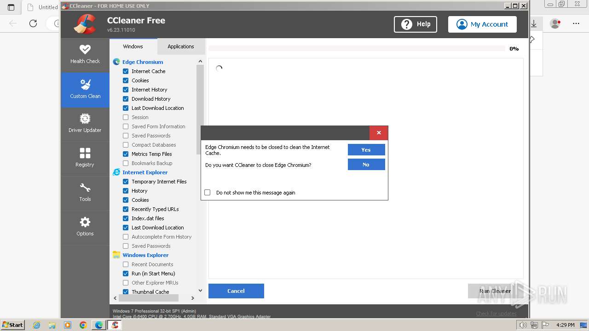Screen dimensions: 589x331
Task: Toggle Last Download Location under Internet Explorer
Action: [126, 228]
